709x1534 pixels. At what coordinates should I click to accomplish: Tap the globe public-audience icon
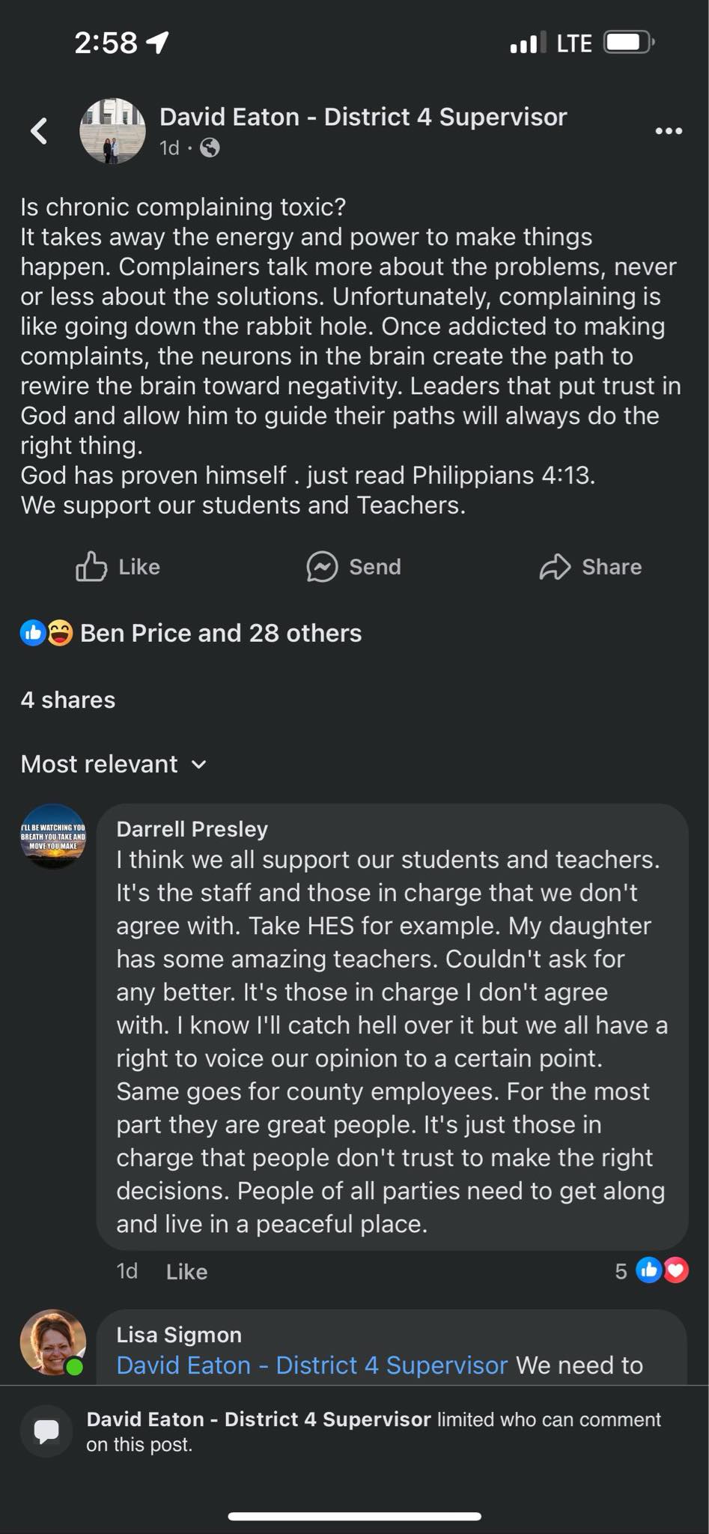[x=210, y=148]
